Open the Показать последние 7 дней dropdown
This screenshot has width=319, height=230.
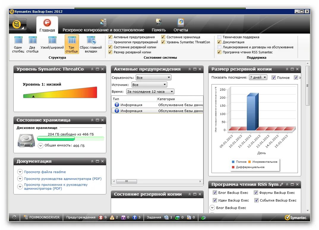coord(258,77)
